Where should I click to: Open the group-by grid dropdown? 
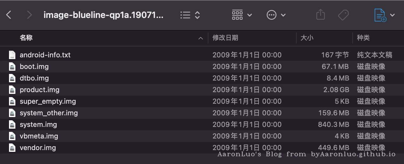[x=242, y=15]
